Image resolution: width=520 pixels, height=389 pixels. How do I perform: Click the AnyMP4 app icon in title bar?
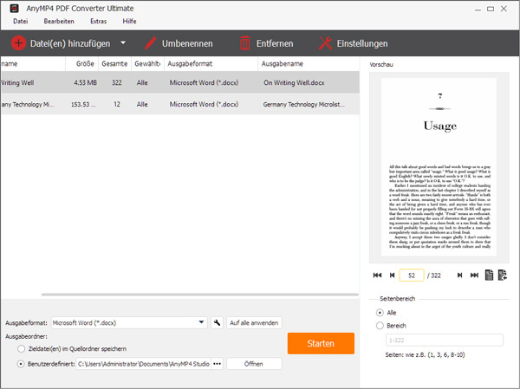[14, 8]
